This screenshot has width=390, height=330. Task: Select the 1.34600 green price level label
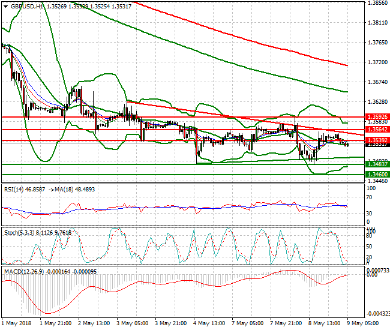pyautogui.click(x=377, y=175)
